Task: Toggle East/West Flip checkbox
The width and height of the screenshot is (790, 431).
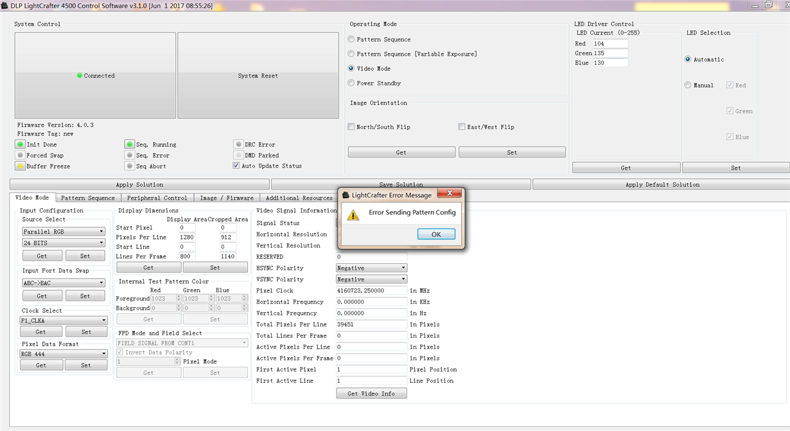Action: click(x=462, y=127)
